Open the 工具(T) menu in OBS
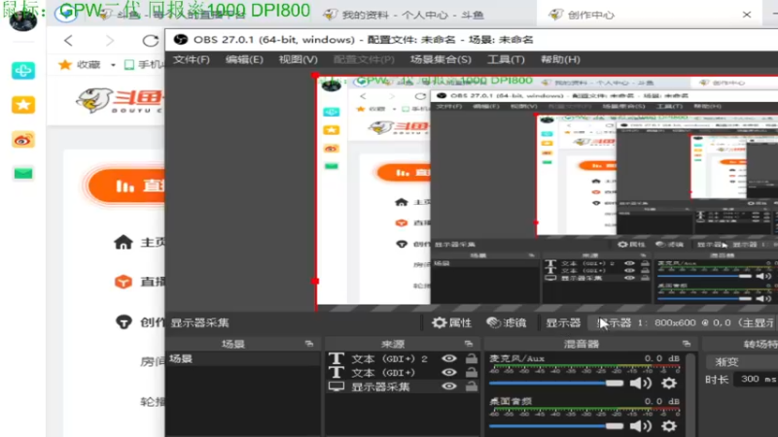This screenshot has height=437, width=778. pyautogui.click(x=506, y=59)
